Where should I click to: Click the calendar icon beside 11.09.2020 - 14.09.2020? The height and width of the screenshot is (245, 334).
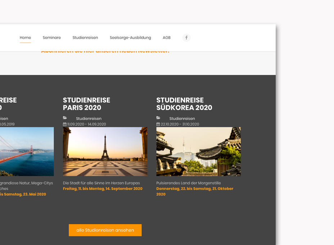click(x=65, y=124)
